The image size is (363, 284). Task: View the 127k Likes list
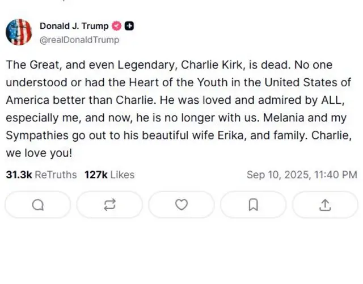[x=109, y=175]
